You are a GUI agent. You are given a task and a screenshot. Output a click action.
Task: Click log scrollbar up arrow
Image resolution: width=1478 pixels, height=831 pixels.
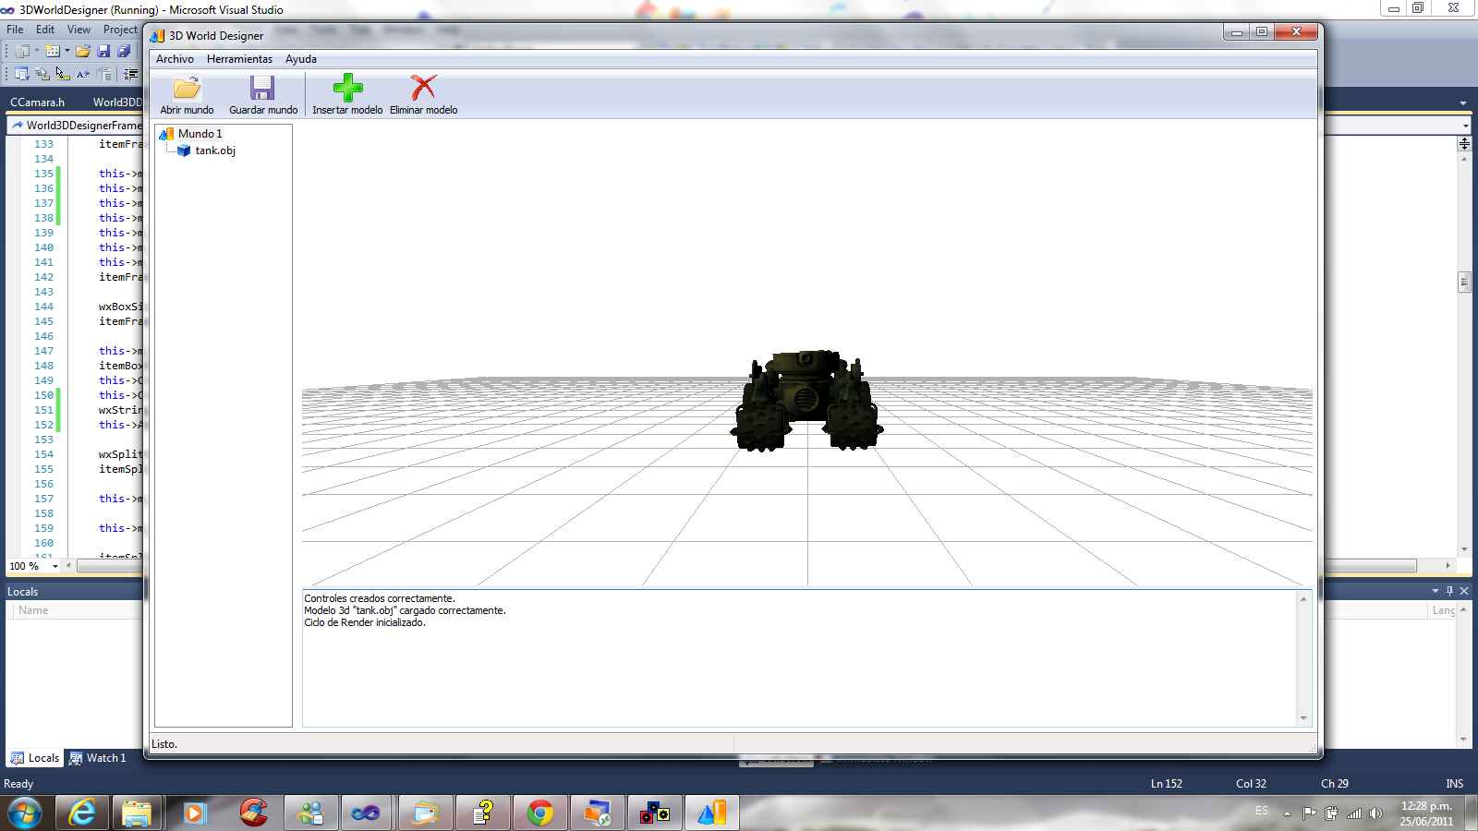(1303, 598)
